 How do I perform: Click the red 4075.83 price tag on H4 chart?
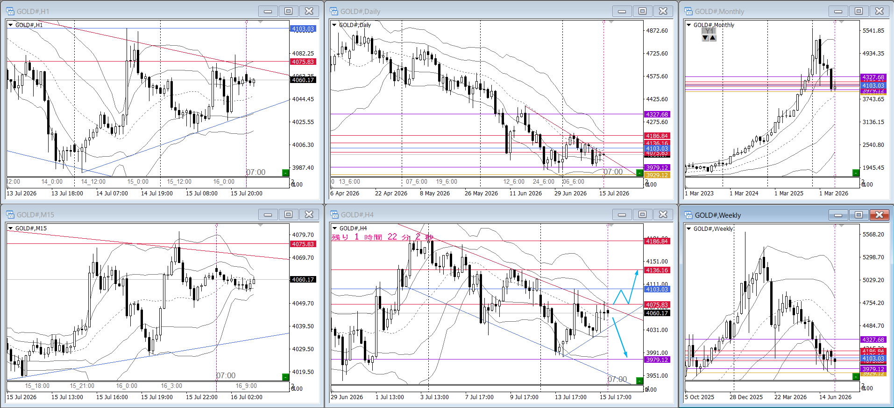tap(657, 304)
